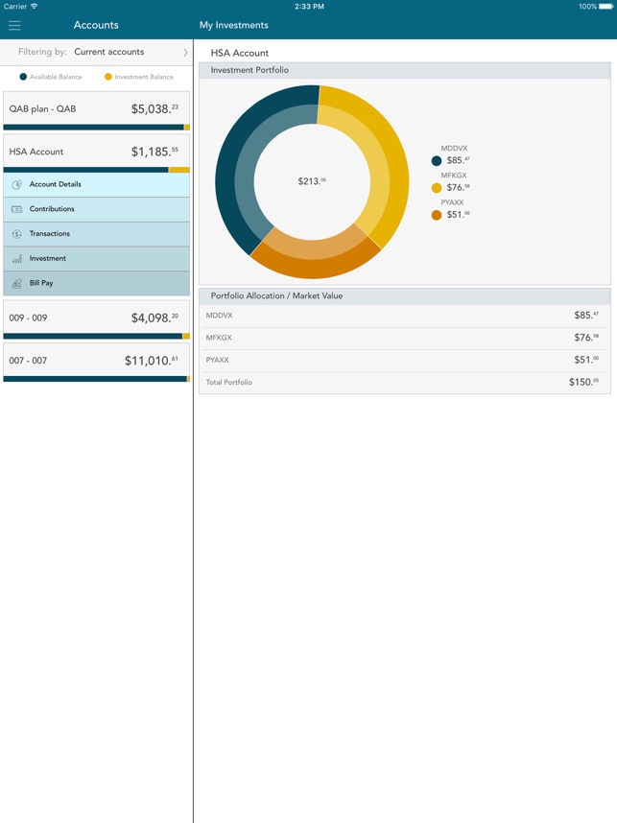617x823 pixels.
Task: Click the Account Details pie icon
Action: [17, 184]
